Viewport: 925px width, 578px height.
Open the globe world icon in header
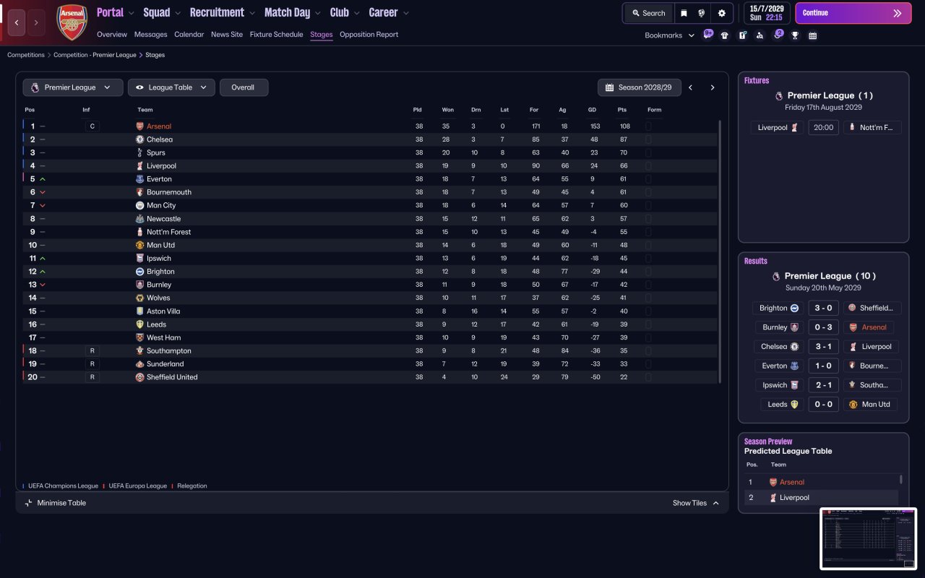click(702, 13)
